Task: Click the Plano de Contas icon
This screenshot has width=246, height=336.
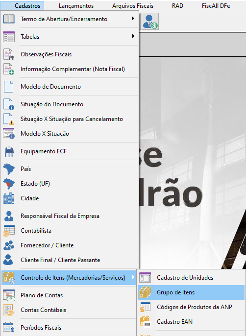Action: click(x=9, y=295)
